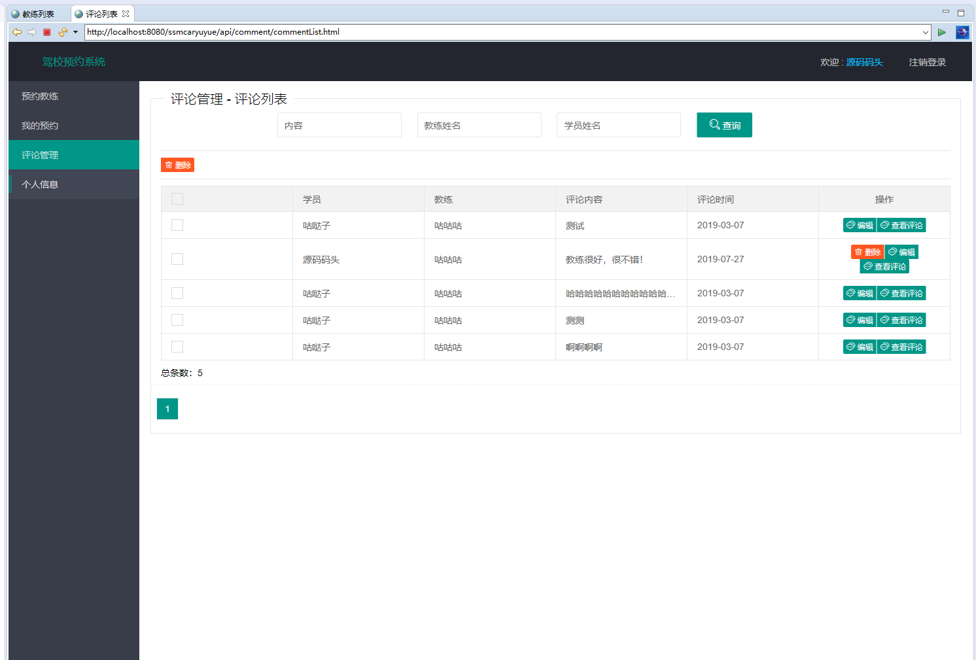
Task: Click the 评论内容 column header
Action: click(621, 199)
